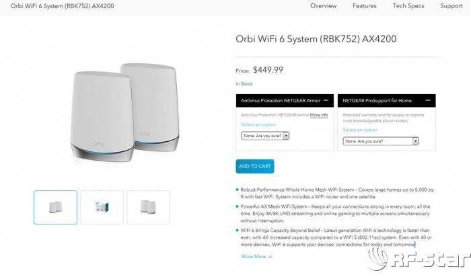Expand the Show More product details

point(256,256)
